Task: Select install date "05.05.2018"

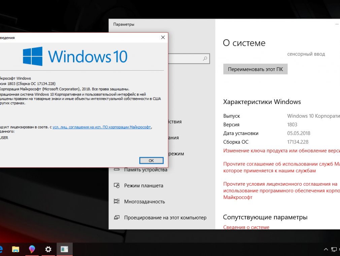Action: tap(299, 133)
